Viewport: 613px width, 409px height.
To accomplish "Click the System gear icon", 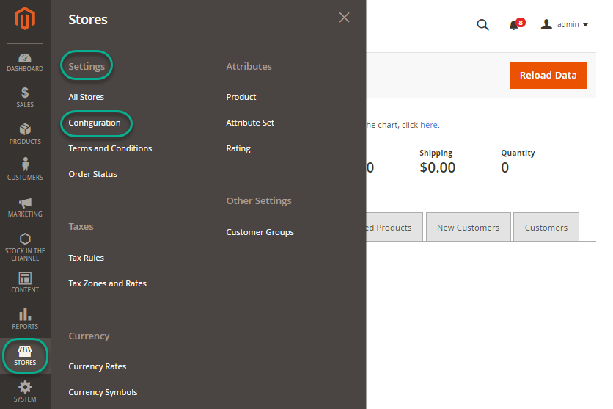I will pos(25,387).
